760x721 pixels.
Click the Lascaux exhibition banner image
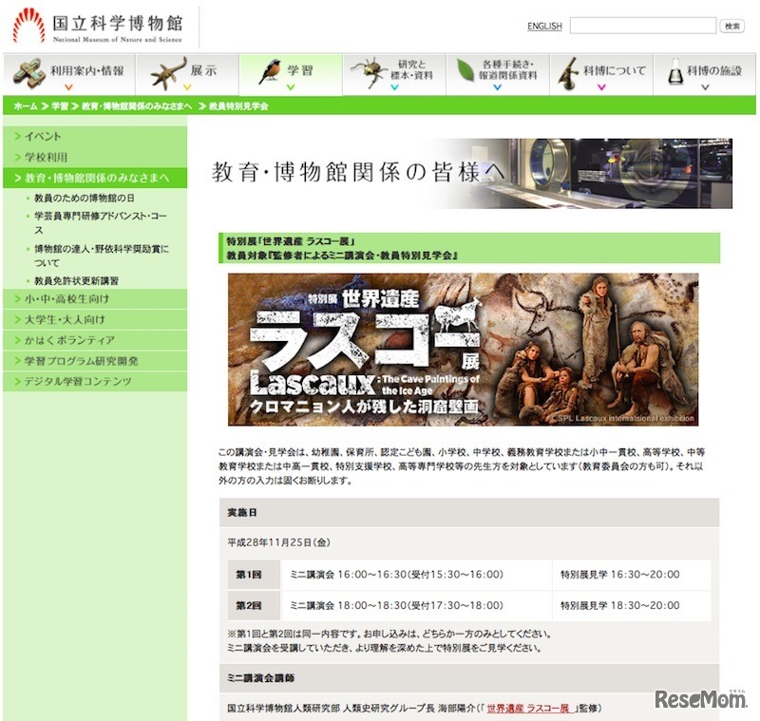click(463, 350)
